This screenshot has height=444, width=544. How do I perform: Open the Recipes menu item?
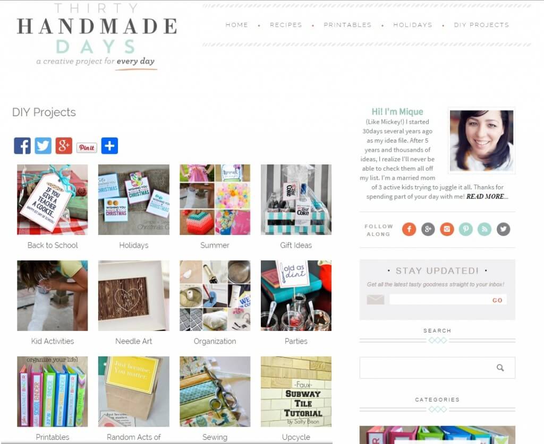coord(286,25)
